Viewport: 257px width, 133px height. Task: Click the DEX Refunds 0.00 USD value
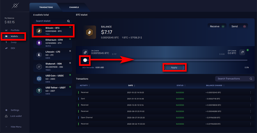(x=100, y=67)
